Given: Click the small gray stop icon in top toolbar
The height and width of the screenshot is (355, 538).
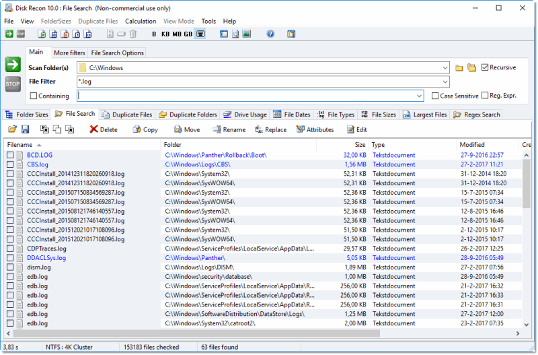Looking at the screenshot, I should [x=21, y=34].
